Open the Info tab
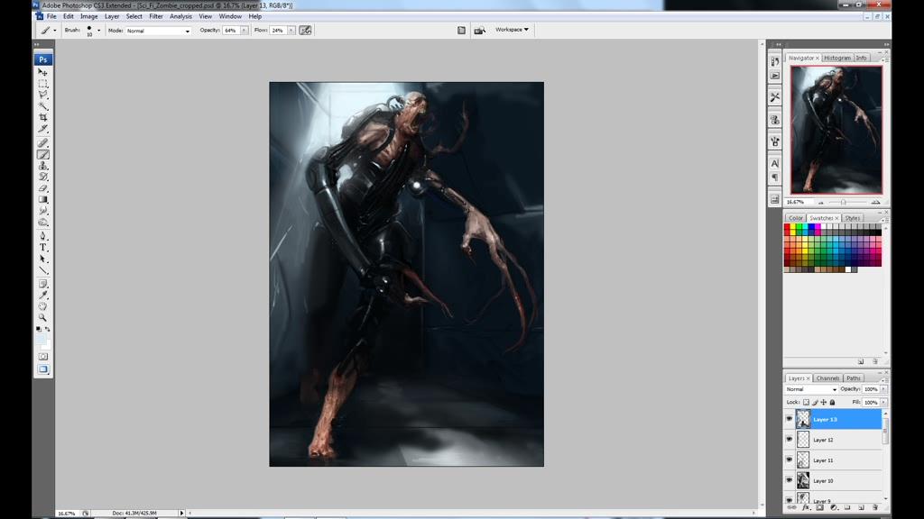The image size is (924, 519). click(x=861, y=59)
